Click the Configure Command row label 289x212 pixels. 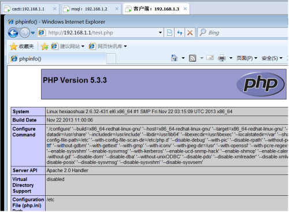24,132
